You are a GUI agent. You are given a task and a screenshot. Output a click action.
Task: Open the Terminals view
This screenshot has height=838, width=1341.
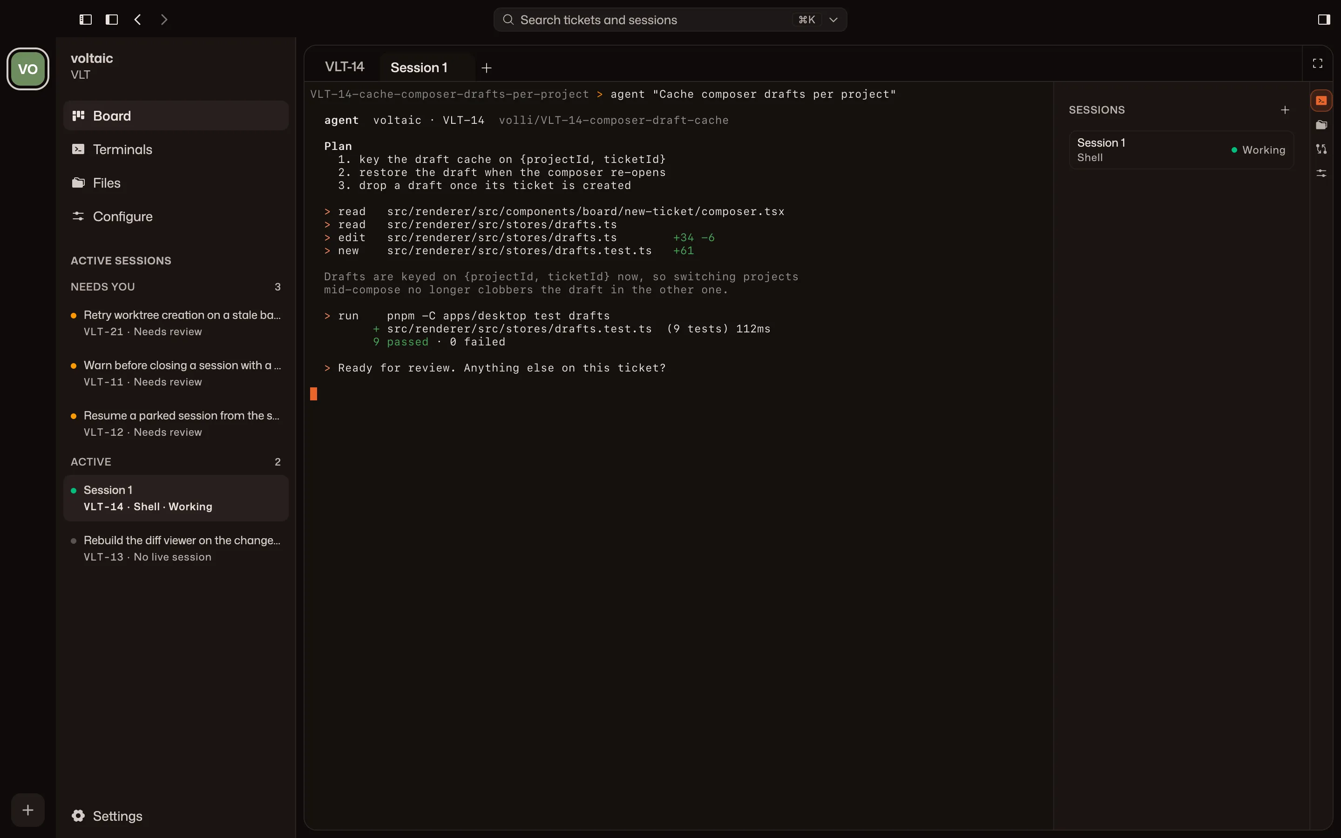pyautogui.click(x=176, y=149)
